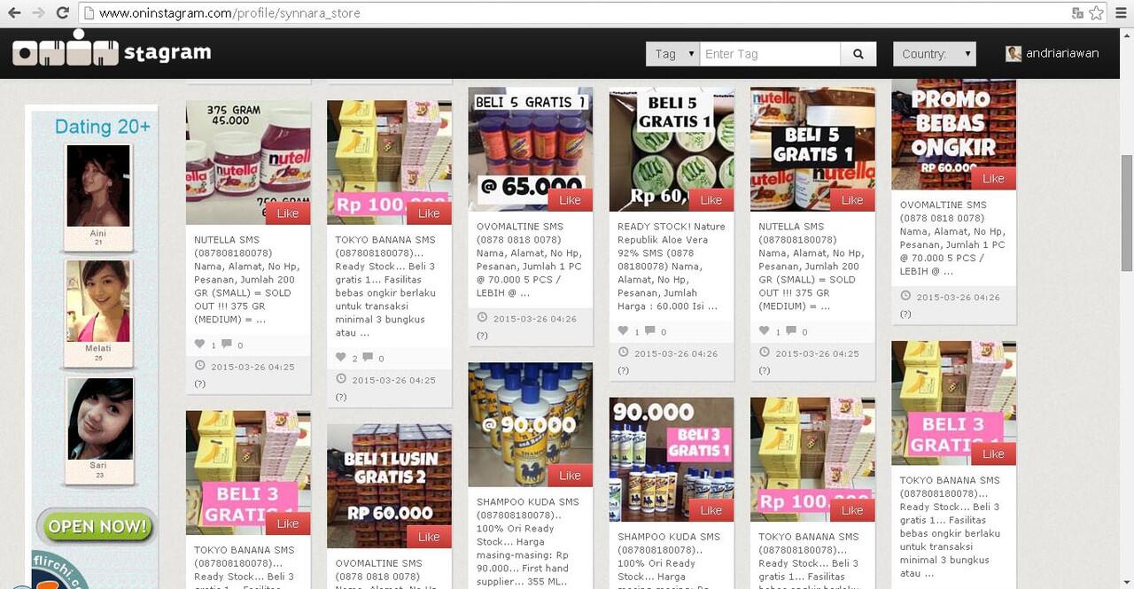Open the Ovomaltine Beli 5 Gratis 1 @65.000 image
The height and width of the screenshot is (589, 1134).
[x=530, y=149]
